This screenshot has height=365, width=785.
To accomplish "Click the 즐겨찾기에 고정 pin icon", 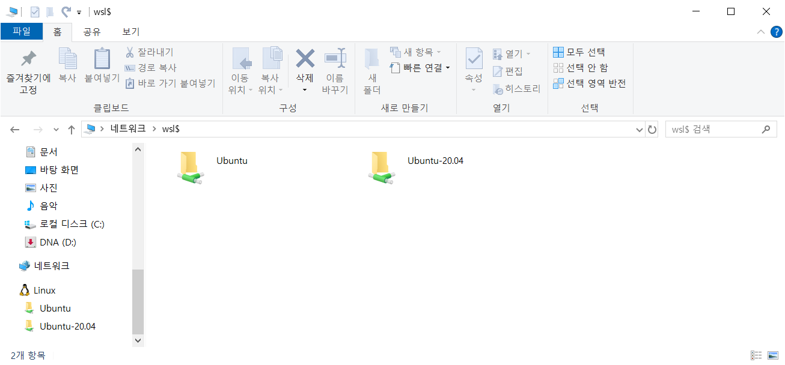I will [x=28, y=59].
